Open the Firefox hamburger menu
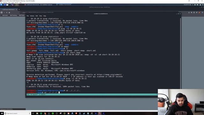The height and width of the screenshot is (115, 204). (202, 12)
